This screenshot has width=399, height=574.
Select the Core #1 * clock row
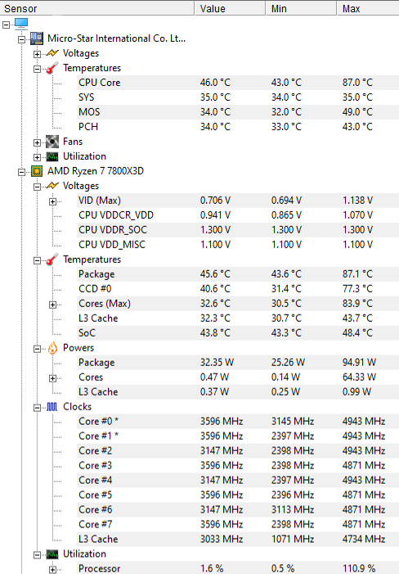[238, 436]
